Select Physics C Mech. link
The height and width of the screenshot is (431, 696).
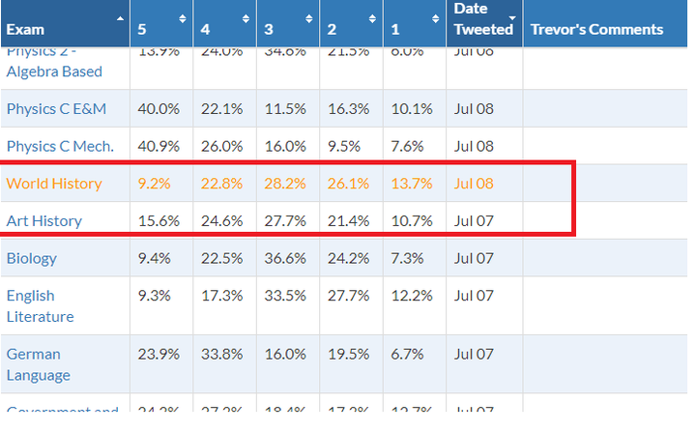pos(60,146)
